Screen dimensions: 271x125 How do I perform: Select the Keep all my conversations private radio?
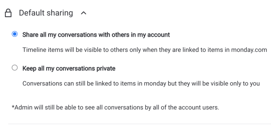(15, 68)
